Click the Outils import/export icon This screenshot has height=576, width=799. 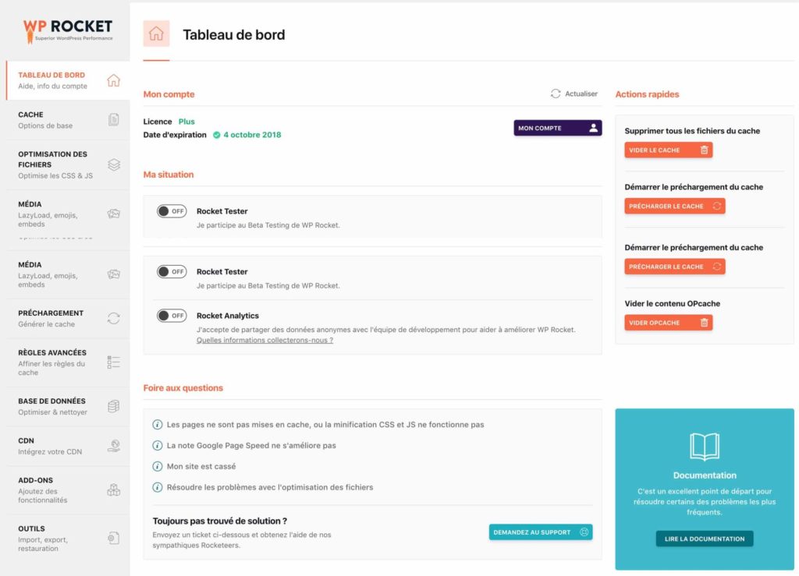click(x=114, y=538)
